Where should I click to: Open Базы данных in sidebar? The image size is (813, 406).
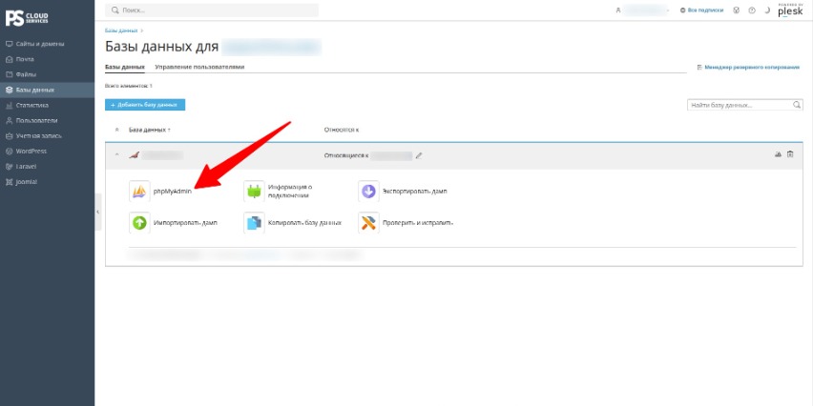[x=47, y=91]
